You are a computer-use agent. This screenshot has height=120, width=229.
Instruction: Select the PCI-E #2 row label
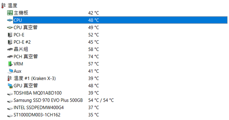click(22, 42)
